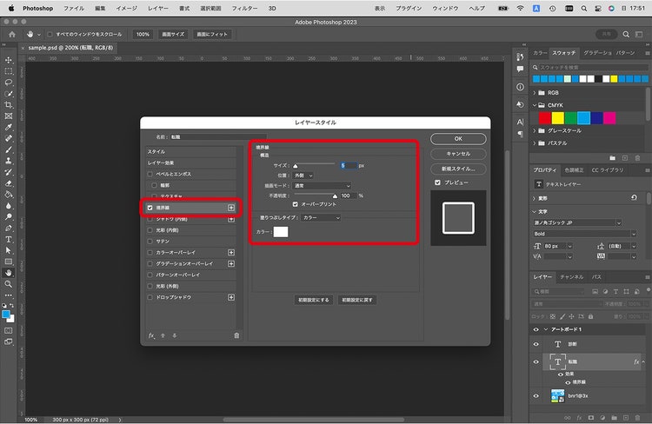652x424 pixels.
Task: Select the Horizontal Type tool
Action: (9, 240)
